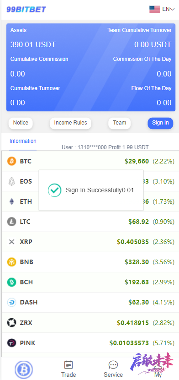Click the US flag language selector

point(155,9)
